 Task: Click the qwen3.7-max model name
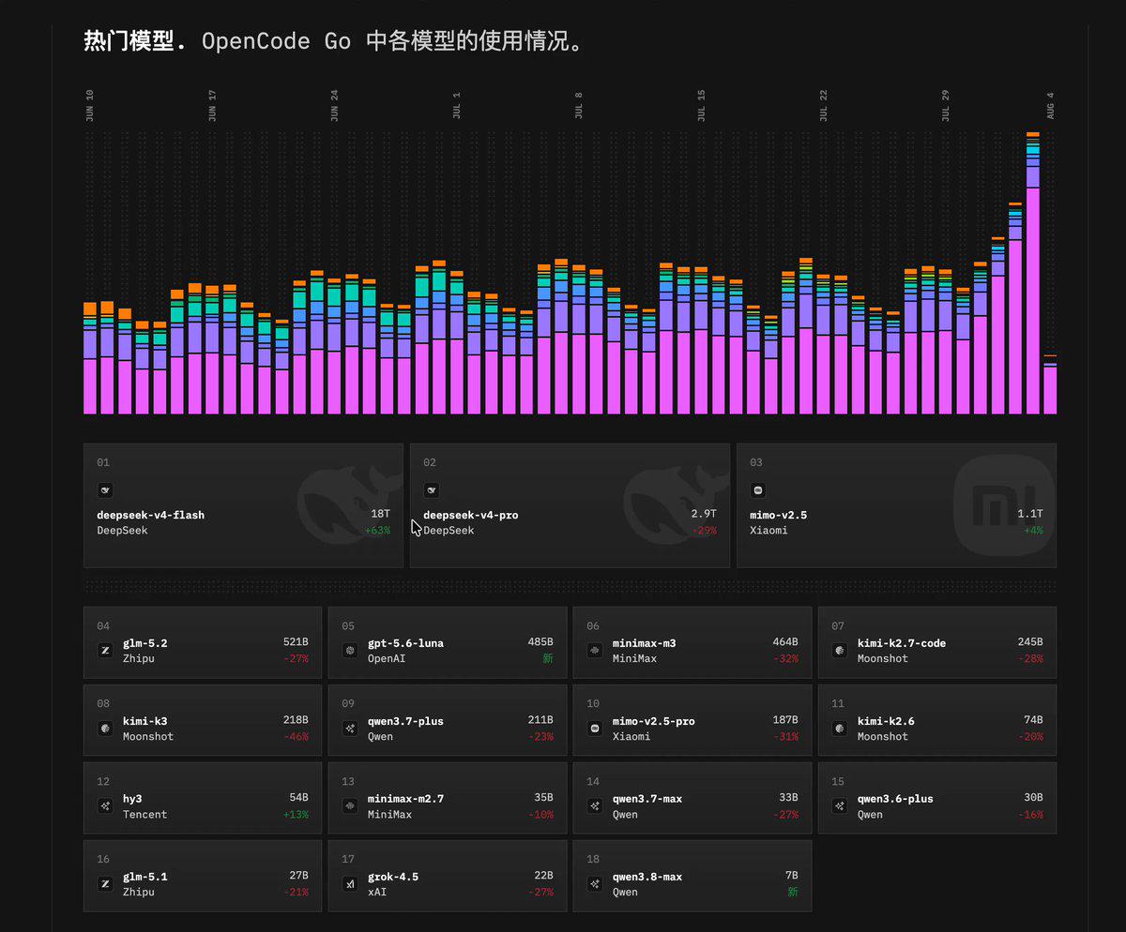647,799
